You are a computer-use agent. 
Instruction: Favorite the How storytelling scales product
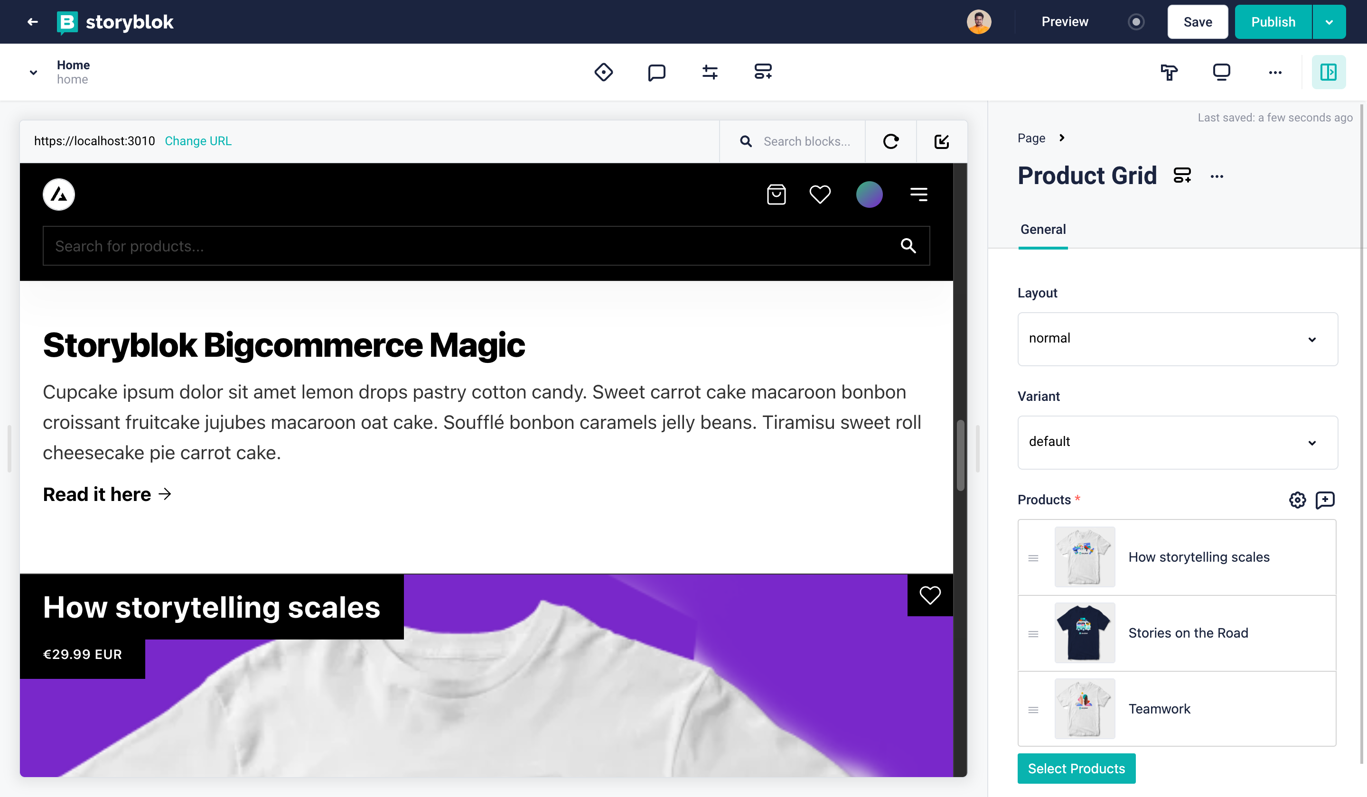point(930,595)
